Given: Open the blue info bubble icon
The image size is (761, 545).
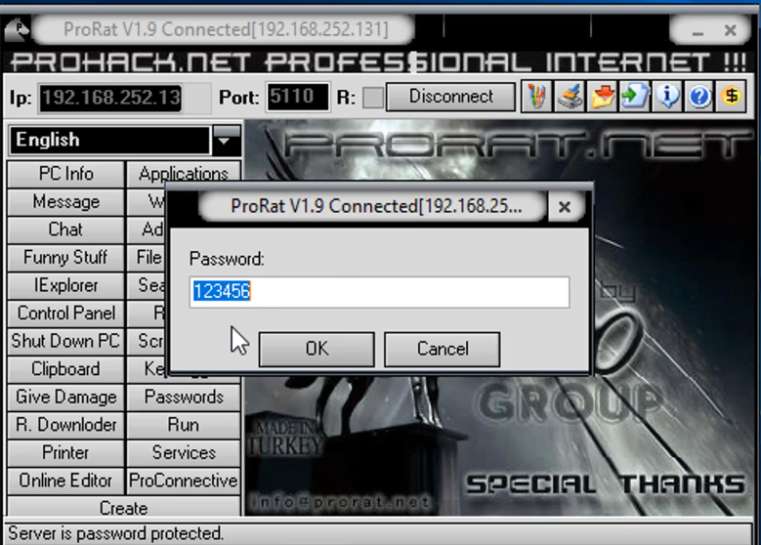Looking at the screenshot, I should point(667,97).
